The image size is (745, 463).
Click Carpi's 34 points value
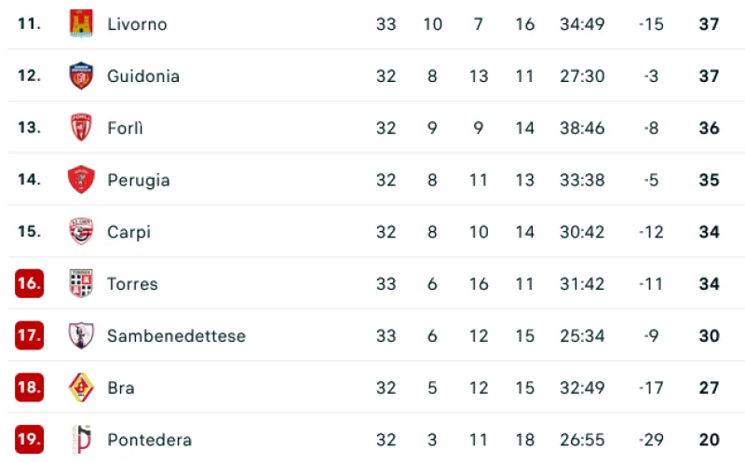click(709, 232)
